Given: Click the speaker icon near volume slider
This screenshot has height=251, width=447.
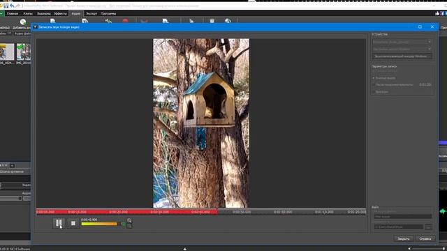Looking at the screenshot, I should (x=409, y=249).
